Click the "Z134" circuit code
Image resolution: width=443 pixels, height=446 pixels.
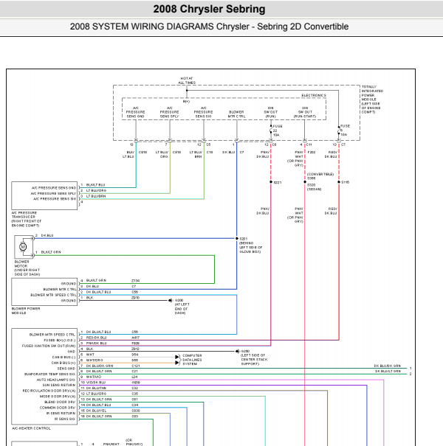pos(136,281)
